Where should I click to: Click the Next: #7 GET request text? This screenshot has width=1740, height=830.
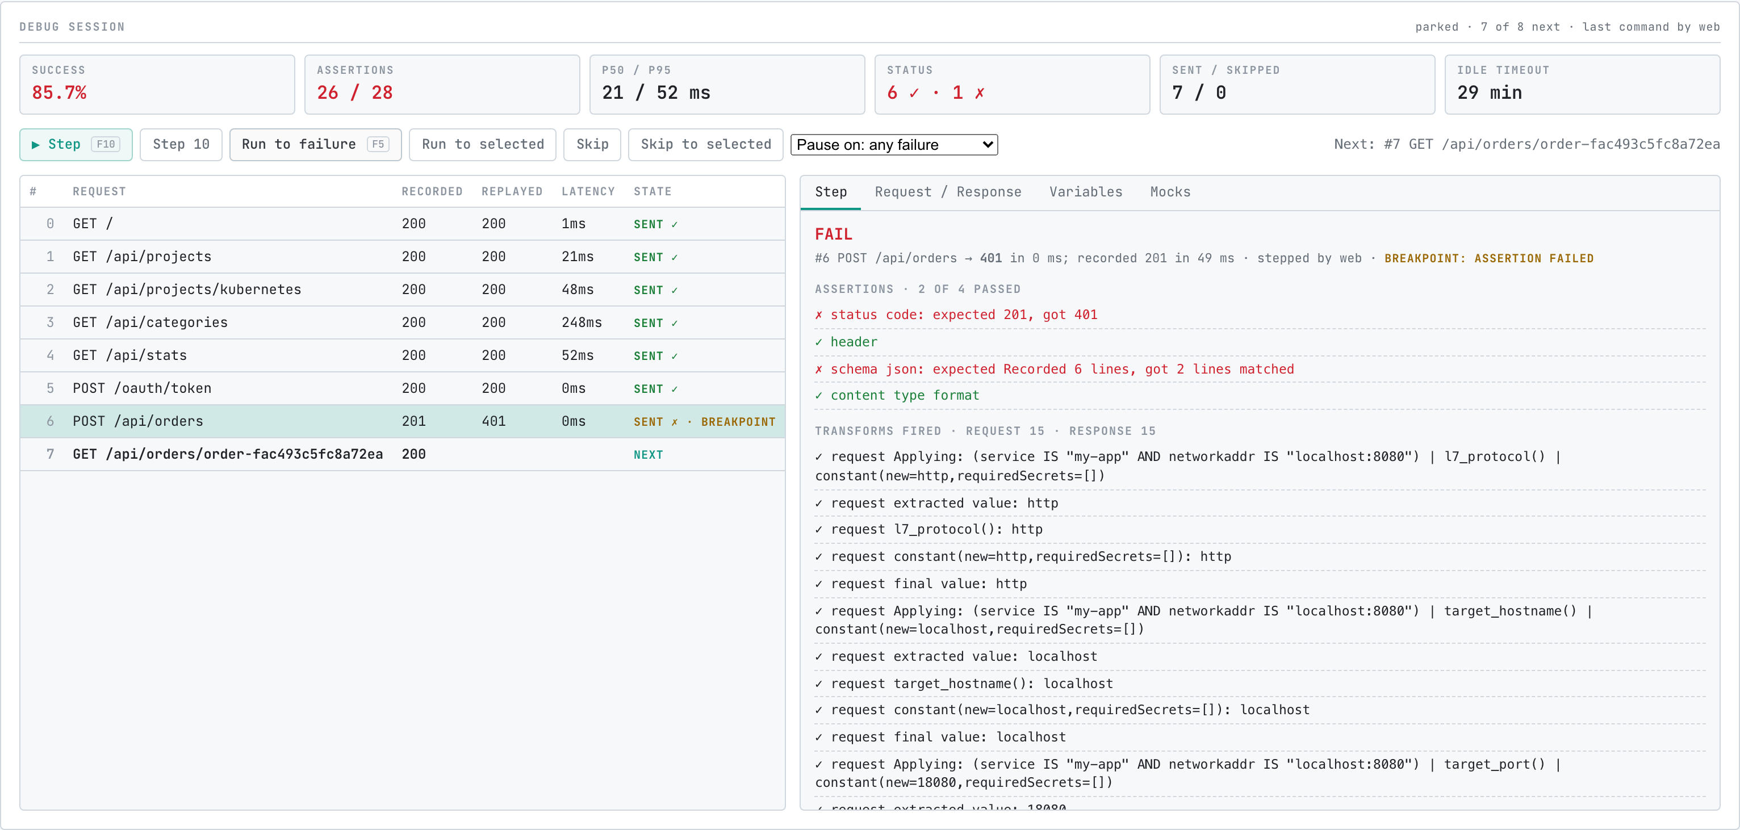pos(1526,145)
